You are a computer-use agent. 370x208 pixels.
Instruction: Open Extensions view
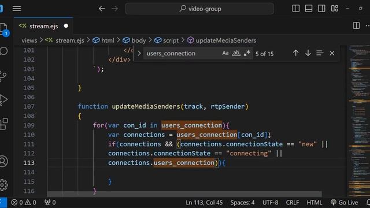point(4,124)
